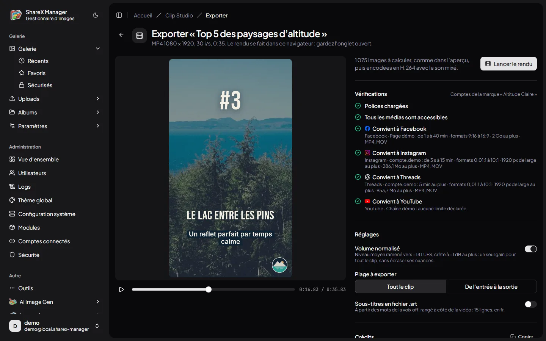Play the video preview
This screenshot has height=341, width=546.
click(121, 289)
